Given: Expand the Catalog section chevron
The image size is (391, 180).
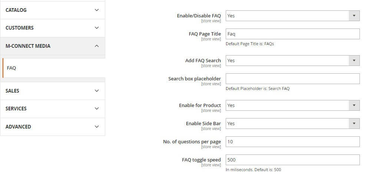Looking at the screenshot, I should click(97, 10).
